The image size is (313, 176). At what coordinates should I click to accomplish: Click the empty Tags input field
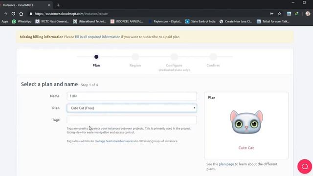[132, 120]
